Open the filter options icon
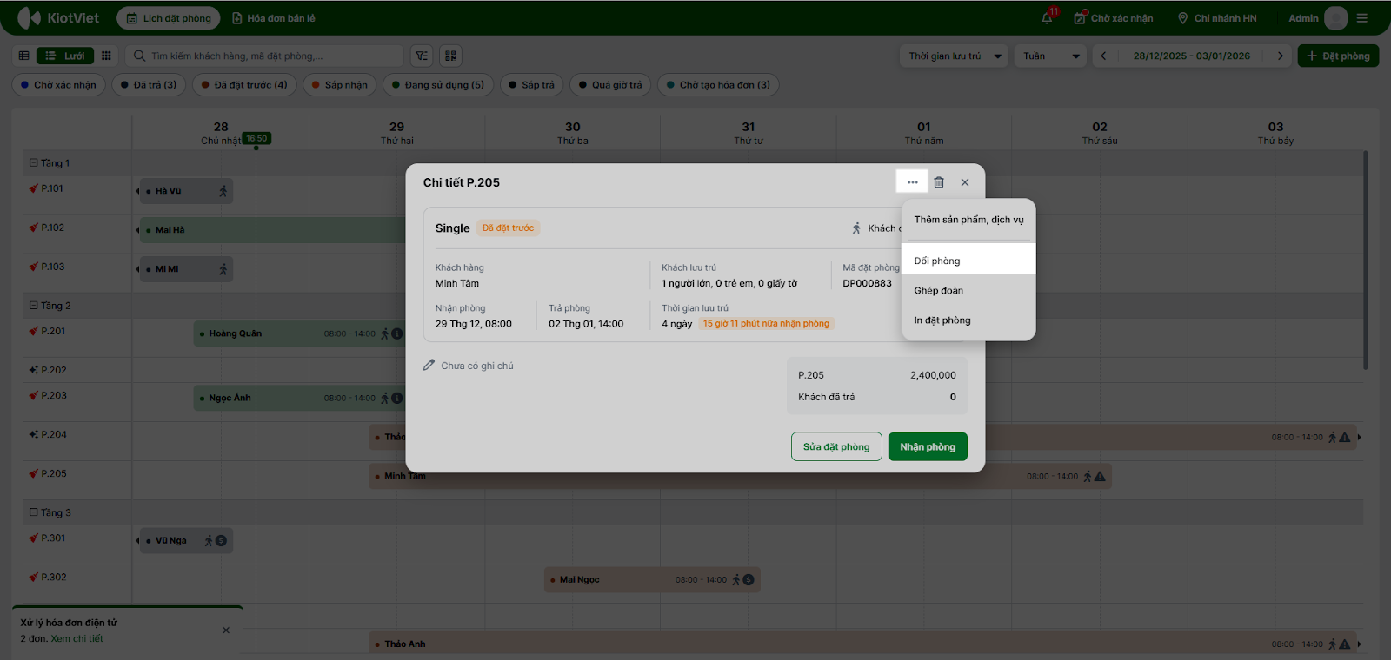Viewport: 1391px width, 660px height. coord(422,56)
